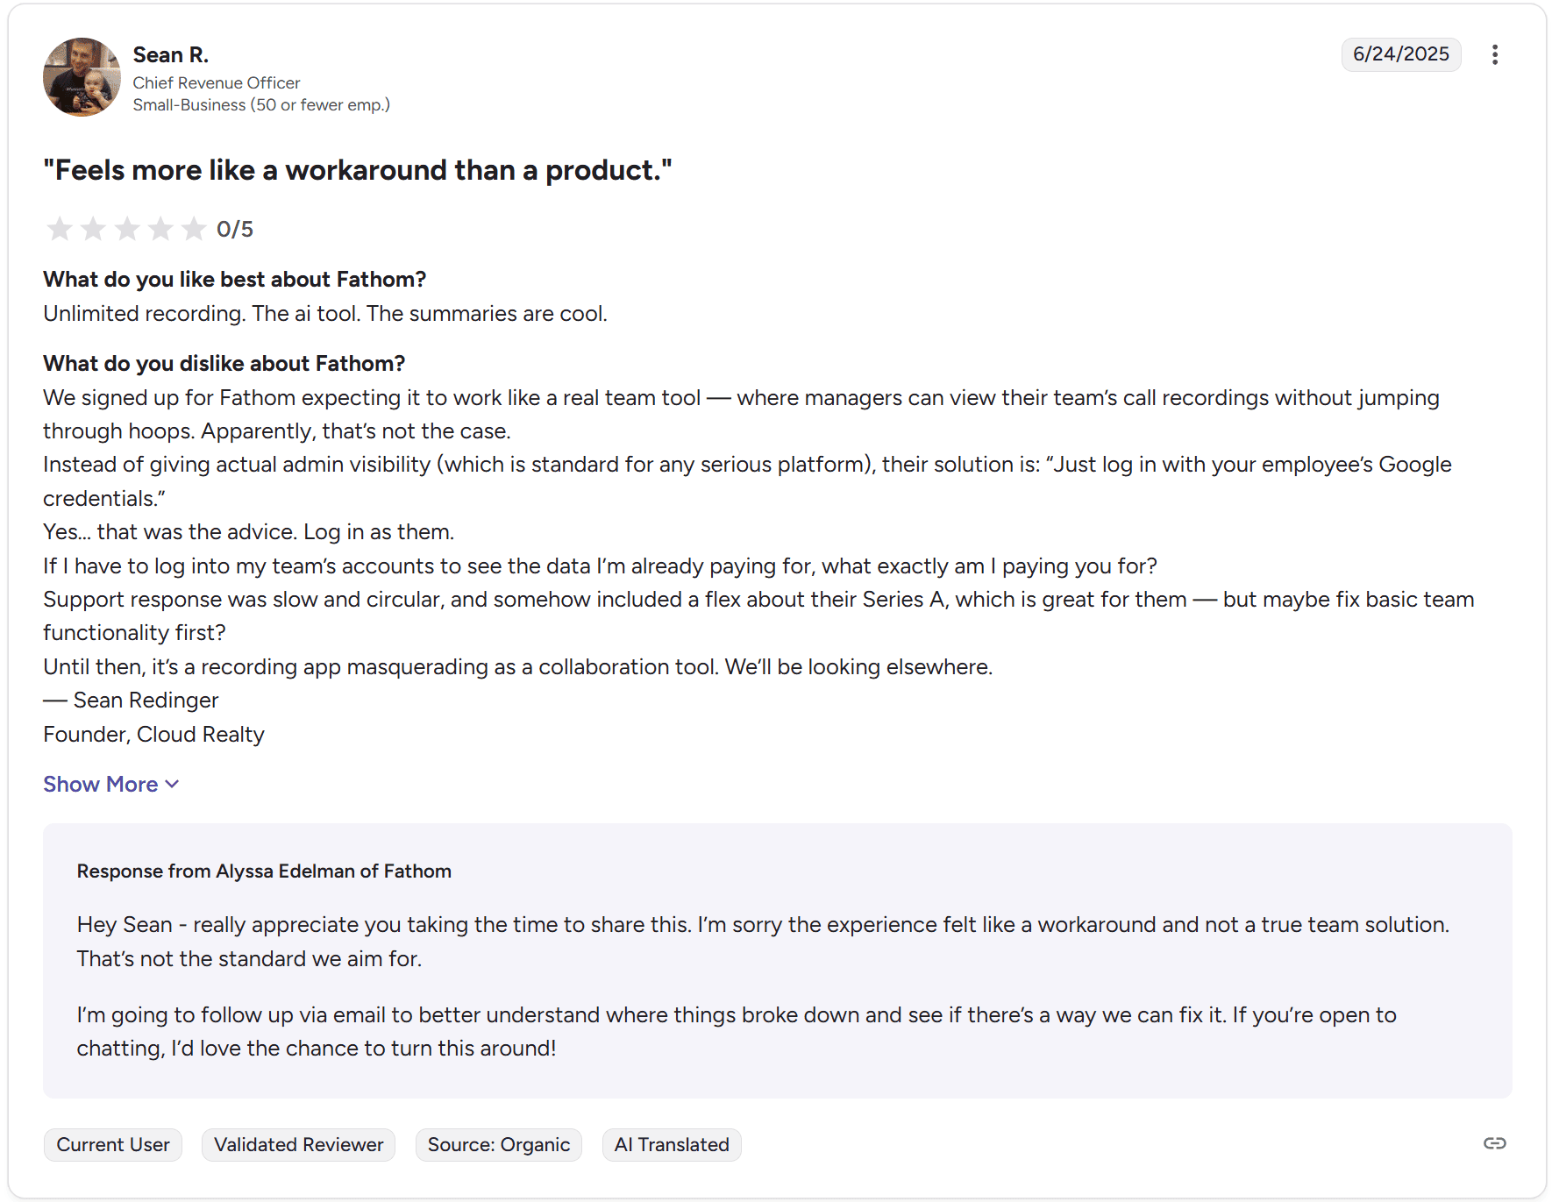Click the review title about workaround
Screen dimensions: 1552x1202
358,170
